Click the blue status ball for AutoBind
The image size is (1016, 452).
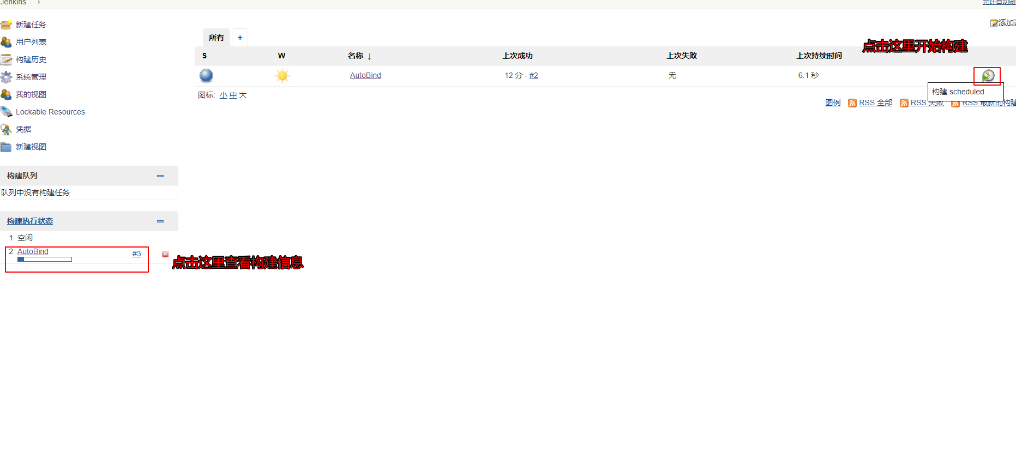(x=206, y=75)
